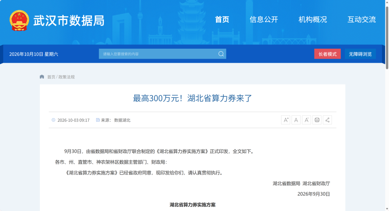389x211 pixels.
Task: Click scrollbar down arrow
Action: point(387,209)
